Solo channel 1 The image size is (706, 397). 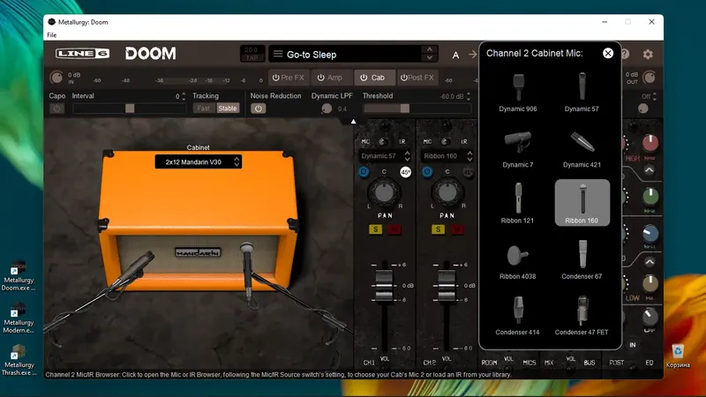[376, 229]
